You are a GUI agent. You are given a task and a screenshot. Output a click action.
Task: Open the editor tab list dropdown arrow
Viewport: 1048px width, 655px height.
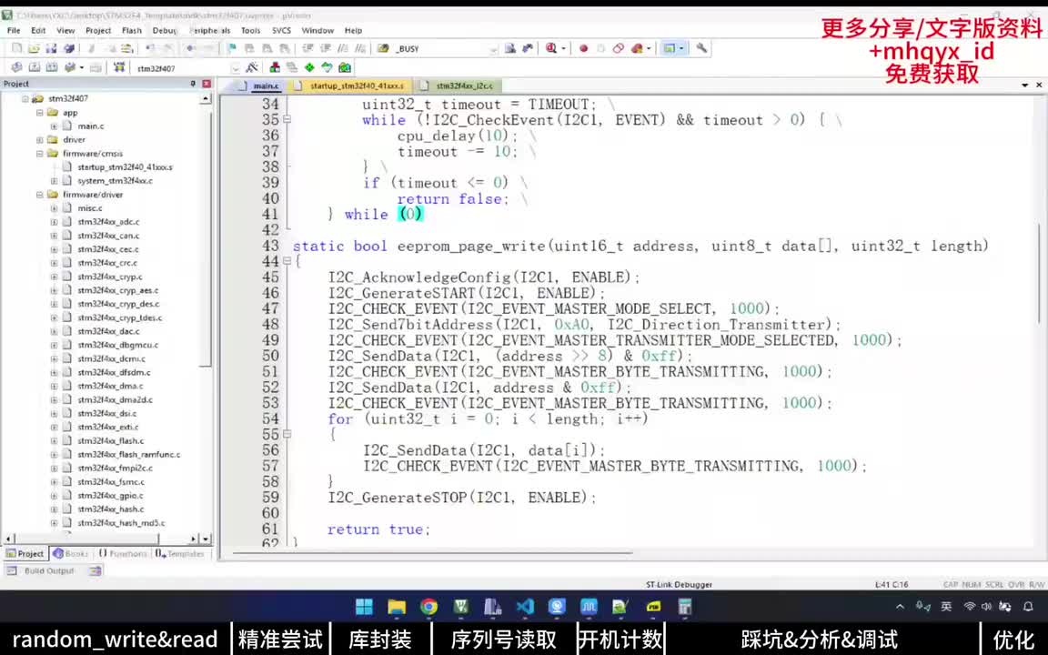[x=1024, y=86]
